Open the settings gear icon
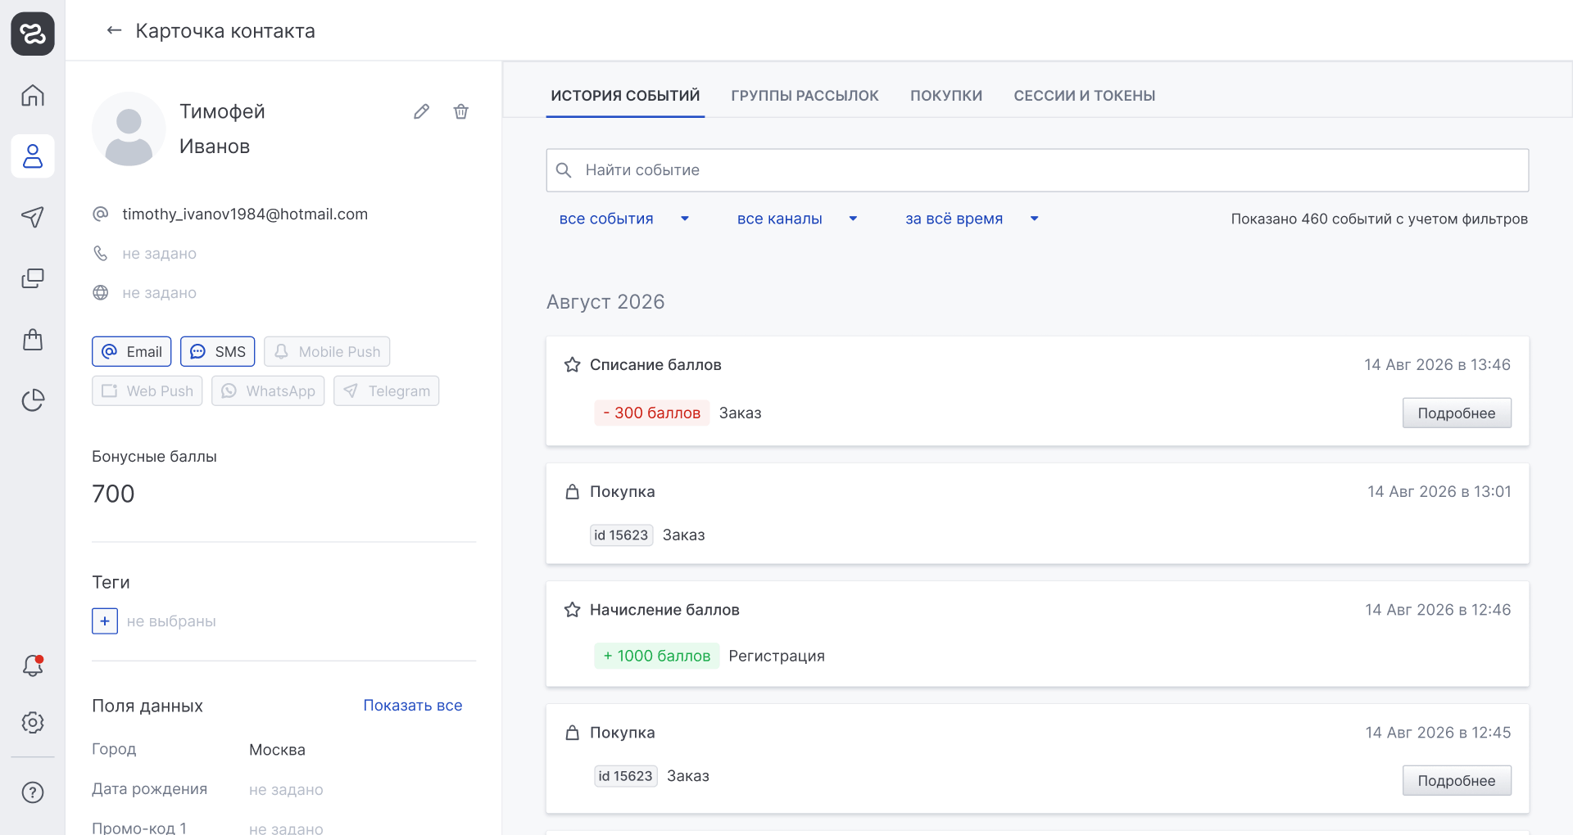The width and height of the screenshot is (1573, 835). pos(33,722)
